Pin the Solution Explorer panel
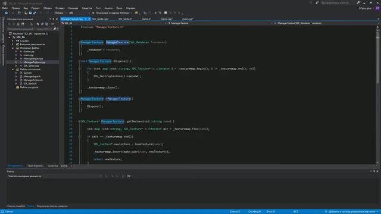 [x=54, y=19]
